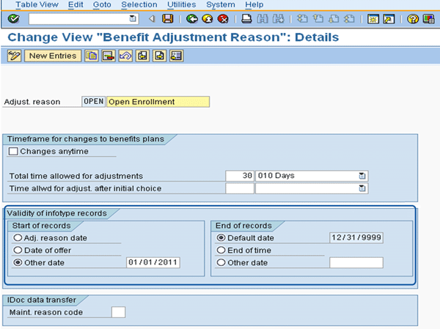Select End of time radio option
Image resolution: width=440 pixels, height=329 pixels.
tap(221, 250)
